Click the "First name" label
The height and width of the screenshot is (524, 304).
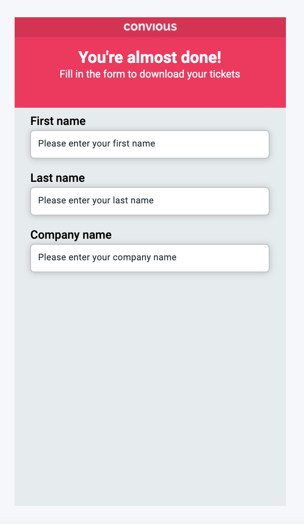(x=58, y=122)
